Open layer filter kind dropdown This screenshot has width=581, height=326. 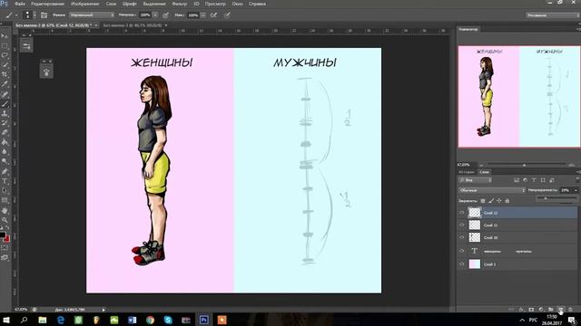[x=476, y=180]
